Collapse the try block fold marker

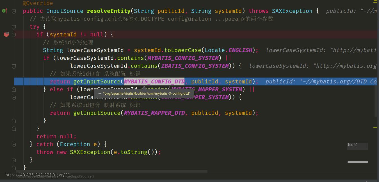coord(14,27)
